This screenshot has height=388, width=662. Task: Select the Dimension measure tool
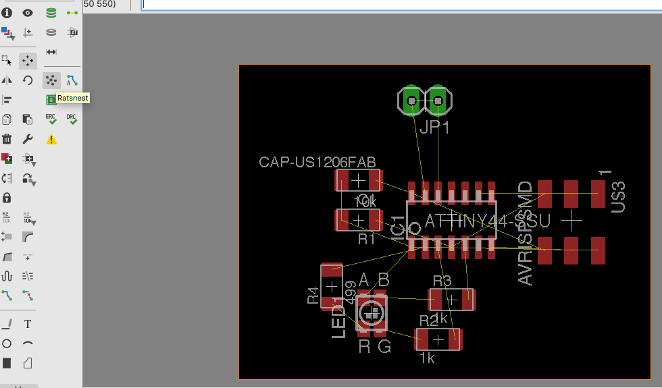[51, 52]
